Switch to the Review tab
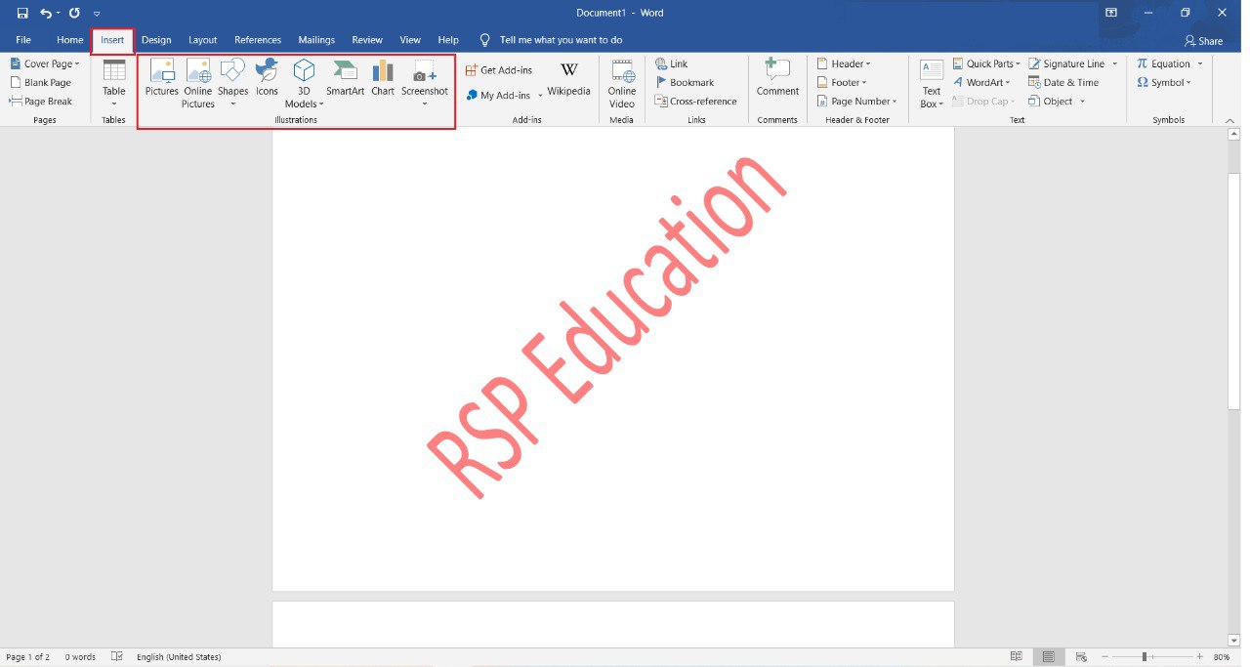The height and width of the screenshot is (667, 1250). coord(367,40)
